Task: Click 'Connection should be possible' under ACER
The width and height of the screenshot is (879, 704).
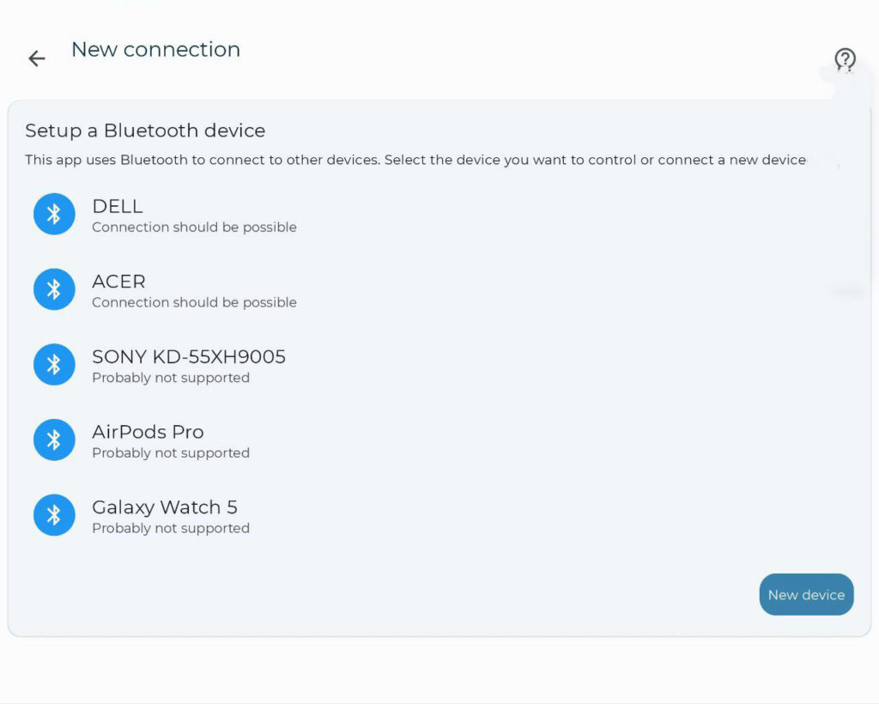Action: pos(195,302)
